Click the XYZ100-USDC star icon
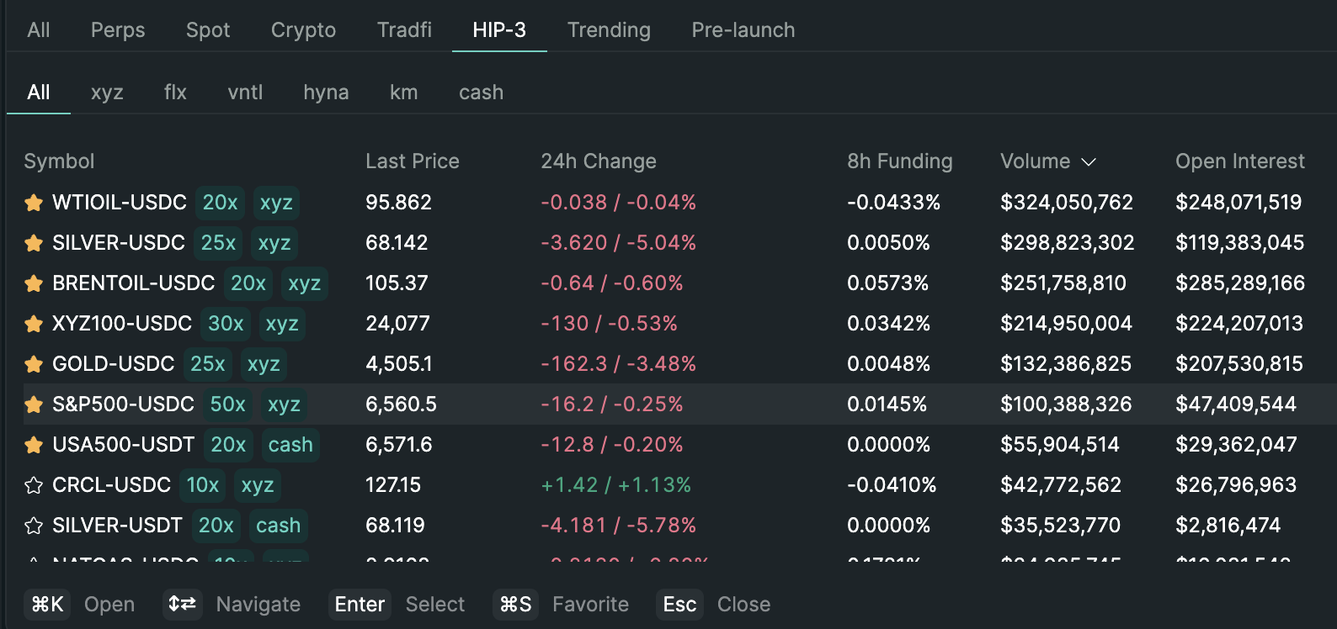1337x629 pixels. click(34, 324)
